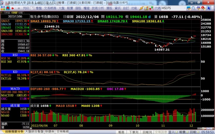Click the pop-out window icon beside 列印

coord(32,8)
